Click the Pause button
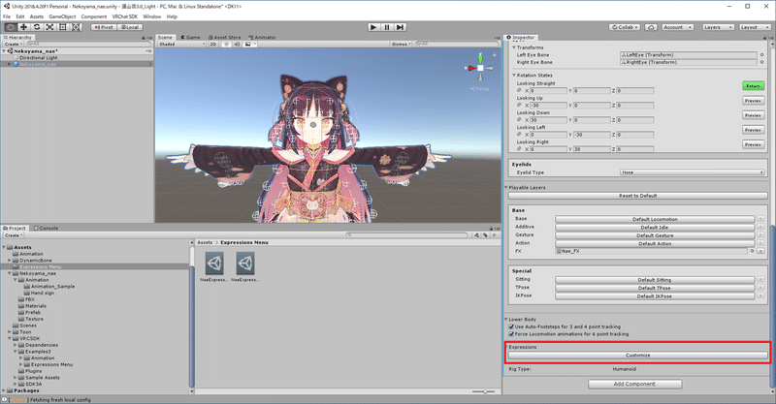 click(387, 27)
